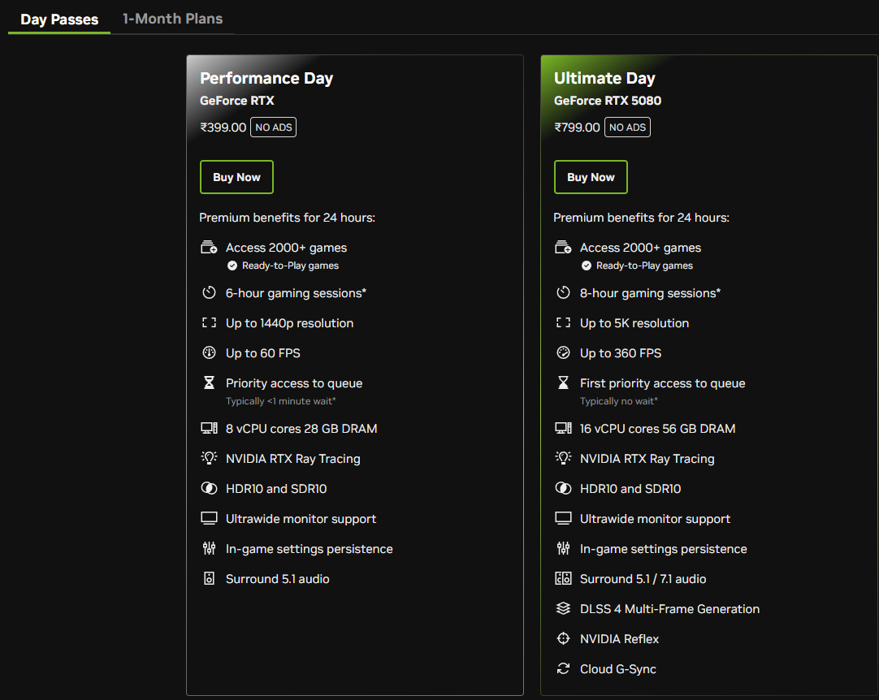Click '8 vCPU cores 28 GB DRAM' text
Viewport: 879px width, 700px height.
tap(301, 429)
